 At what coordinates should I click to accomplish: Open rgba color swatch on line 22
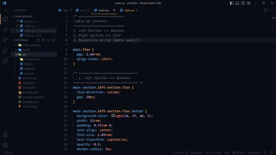[113, 116]
